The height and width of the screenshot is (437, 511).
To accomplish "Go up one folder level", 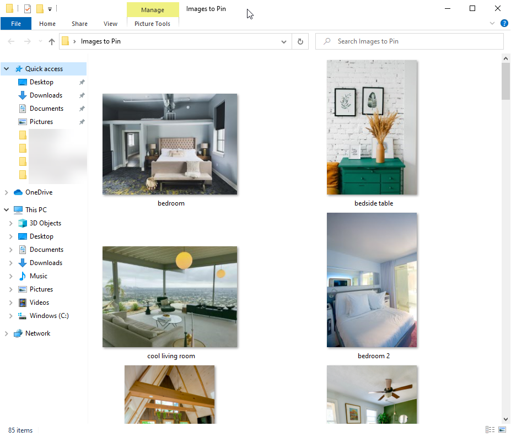I will coord(51,41).
